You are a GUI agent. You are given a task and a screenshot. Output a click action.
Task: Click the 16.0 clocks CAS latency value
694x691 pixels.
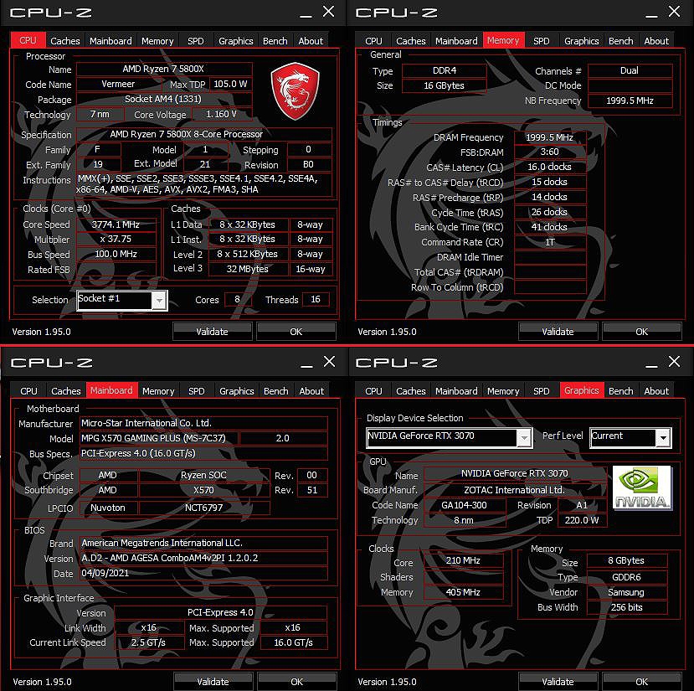(x=550, y=167)
